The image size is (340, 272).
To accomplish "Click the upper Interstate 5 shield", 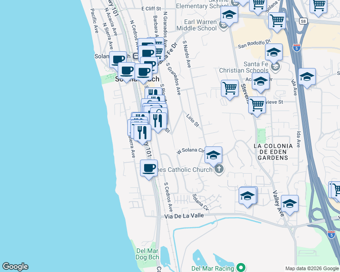I will tap(296, 47).
